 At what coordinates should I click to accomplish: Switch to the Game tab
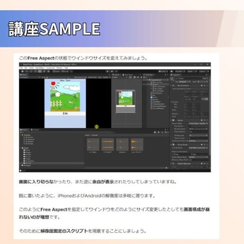point(24,75)
